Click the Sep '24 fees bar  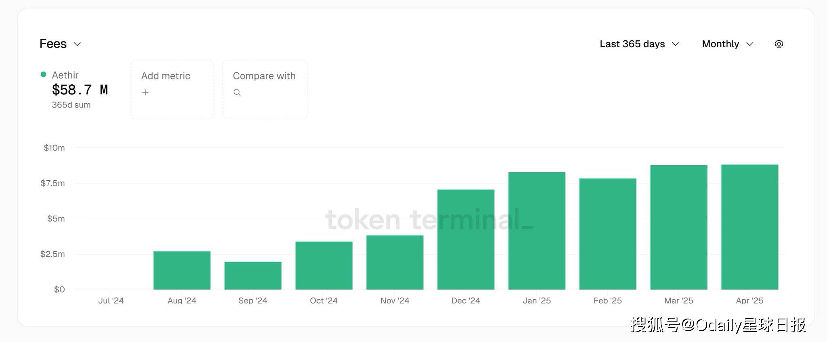point(253,275)
